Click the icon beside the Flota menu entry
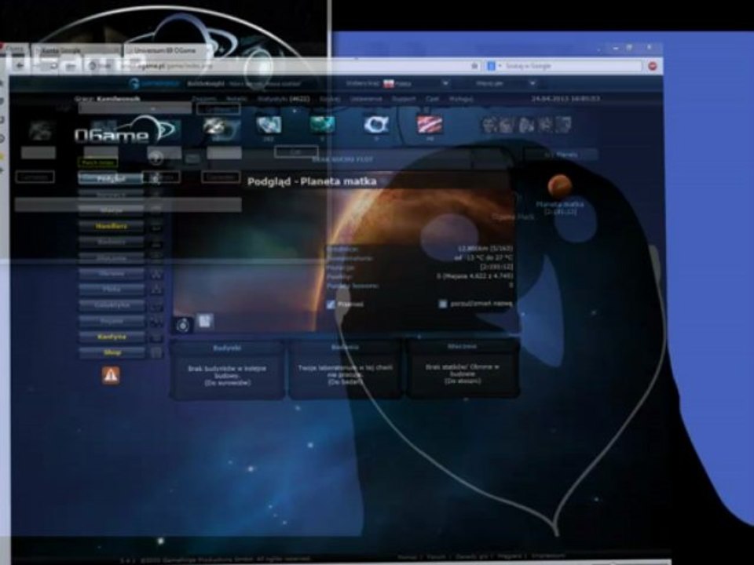Screen dimensions: 754x565 click(x=156, y=290)
